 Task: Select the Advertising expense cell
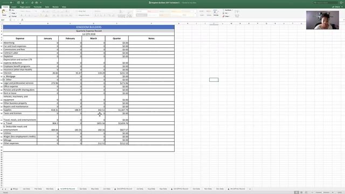(20, 43)
